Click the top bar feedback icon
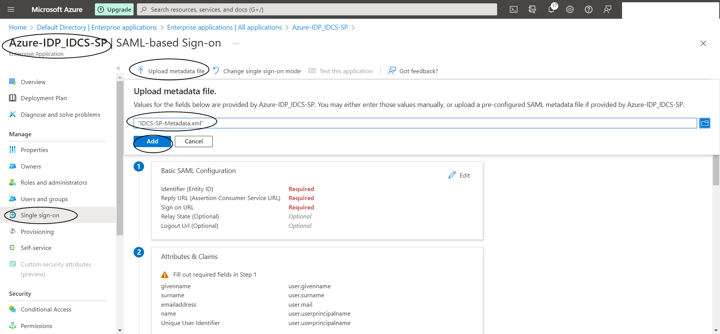Image resolution: width=720 pixels, height=334 pixels. (607, 9)
